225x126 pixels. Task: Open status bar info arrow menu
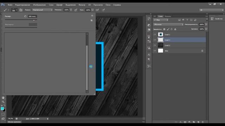click(x=48, y=119)
